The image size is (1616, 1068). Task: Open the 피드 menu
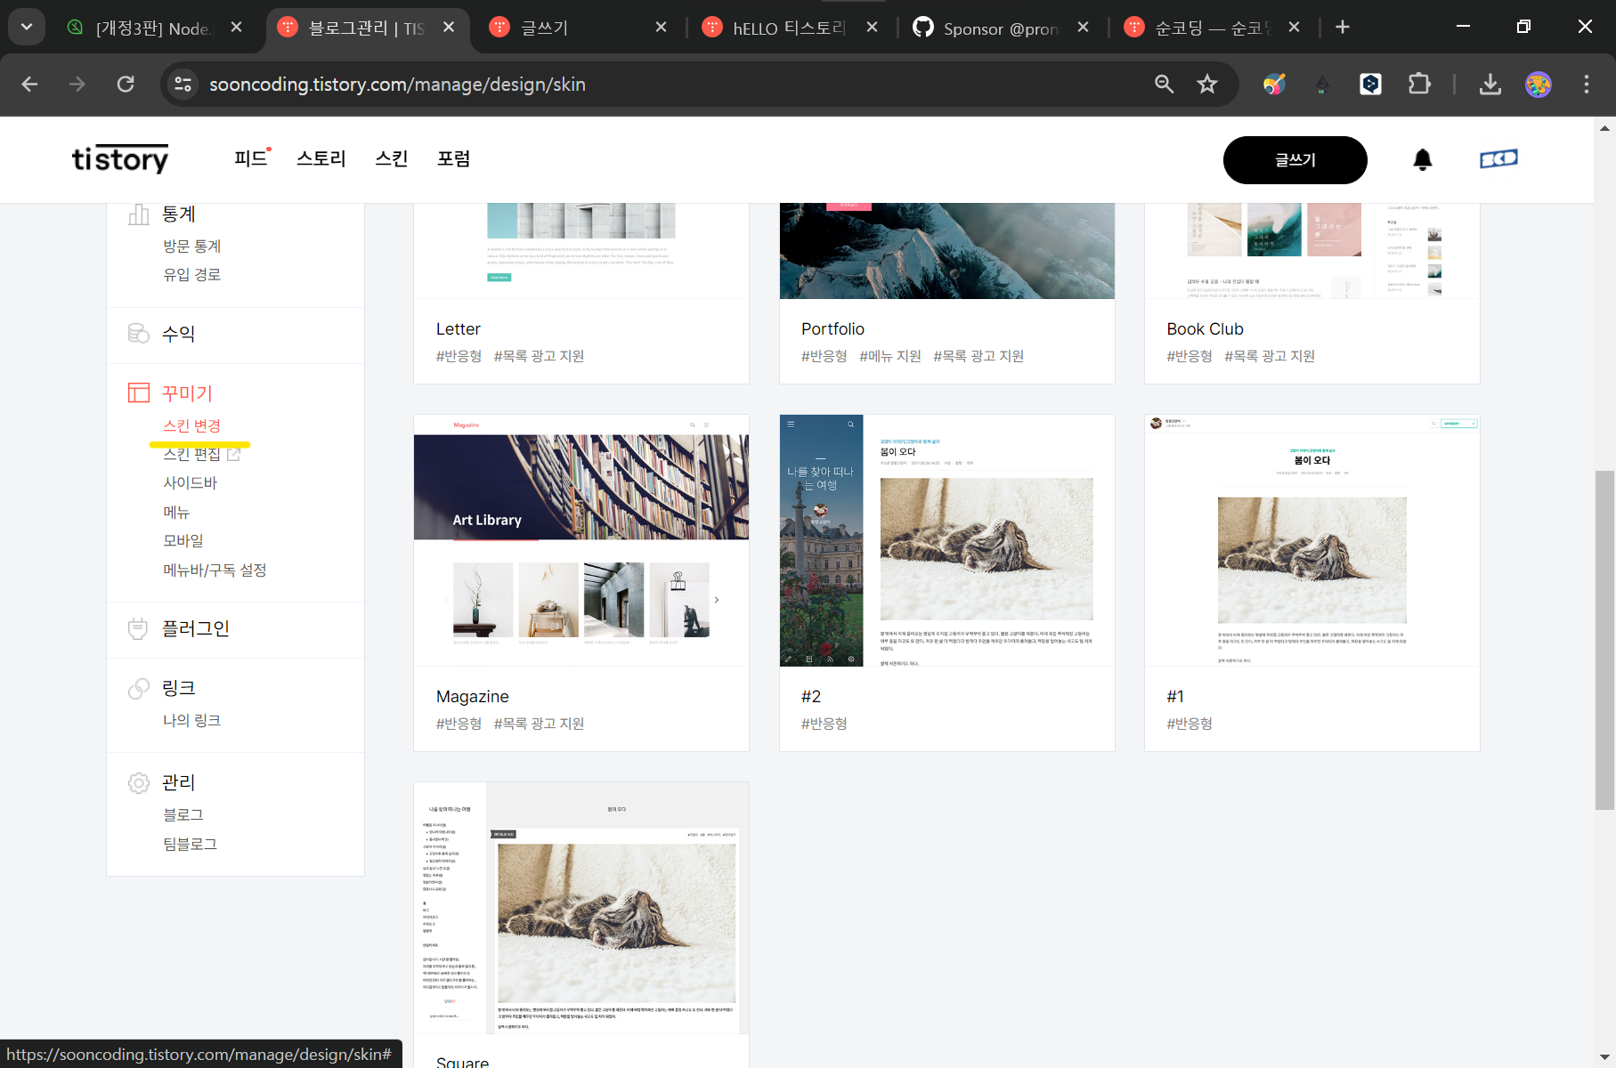coord(250,158)
